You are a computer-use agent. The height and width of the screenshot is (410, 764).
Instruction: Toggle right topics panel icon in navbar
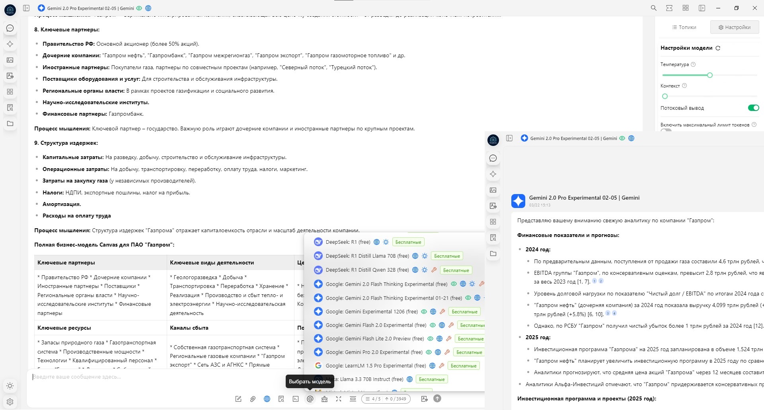click(x=702, y=8)
